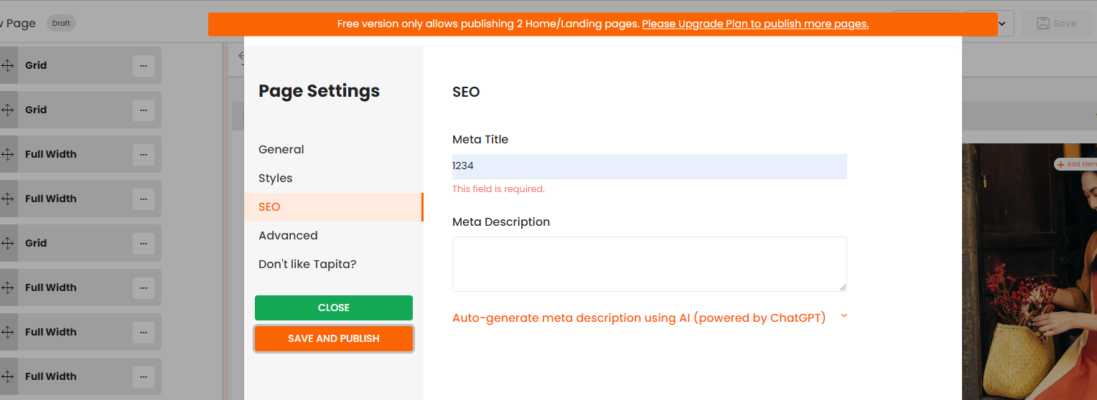Click the move handle of the first Full Width row
This screenshot has width=1097, height=400.
pyautogui.click(x=8, y=154)
